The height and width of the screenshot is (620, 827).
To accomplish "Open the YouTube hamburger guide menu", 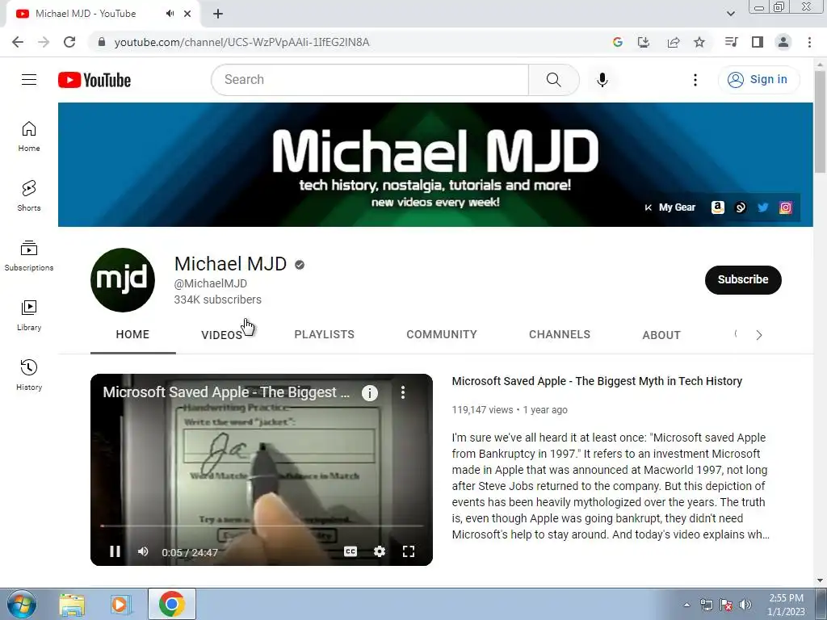I will 29,80.
